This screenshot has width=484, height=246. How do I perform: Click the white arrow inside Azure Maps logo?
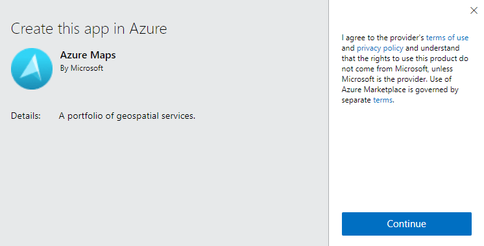click(x=32, y=68)
